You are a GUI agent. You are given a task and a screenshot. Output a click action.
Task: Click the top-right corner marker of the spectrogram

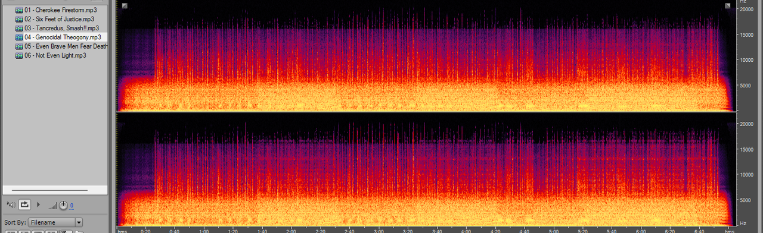728,6
